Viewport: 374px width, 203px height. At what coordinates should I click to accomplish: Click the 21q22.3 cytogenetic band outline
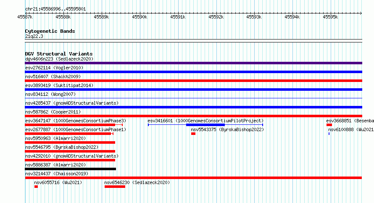click(x=193, y=41)
